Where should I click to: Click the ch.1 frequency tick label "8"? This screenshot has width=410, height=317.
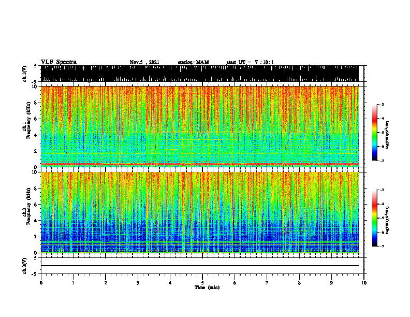[x=36, y=103]
